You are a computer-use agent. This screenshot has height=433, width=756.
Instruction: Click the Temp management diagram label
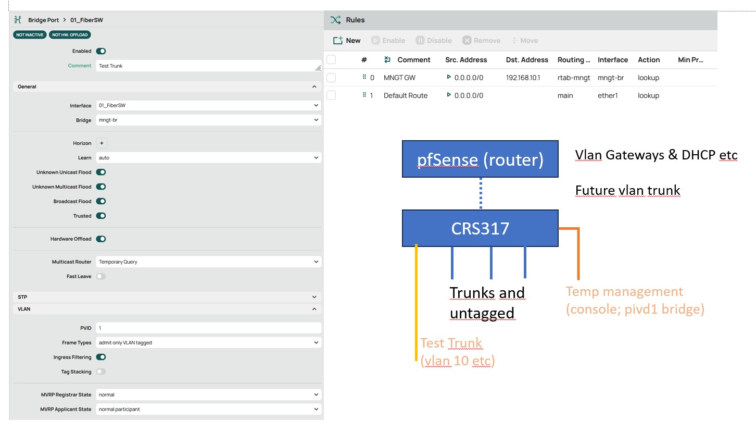635,300
